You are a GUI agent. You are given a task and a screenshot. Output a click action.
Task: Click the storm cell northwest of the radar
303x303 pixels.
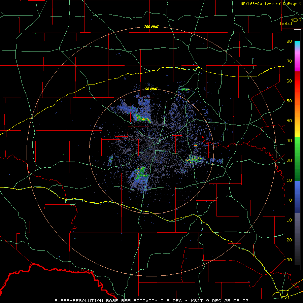(x=142, y=118)
